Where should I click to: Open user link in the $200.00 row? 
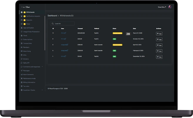click(x=65, y=51)
